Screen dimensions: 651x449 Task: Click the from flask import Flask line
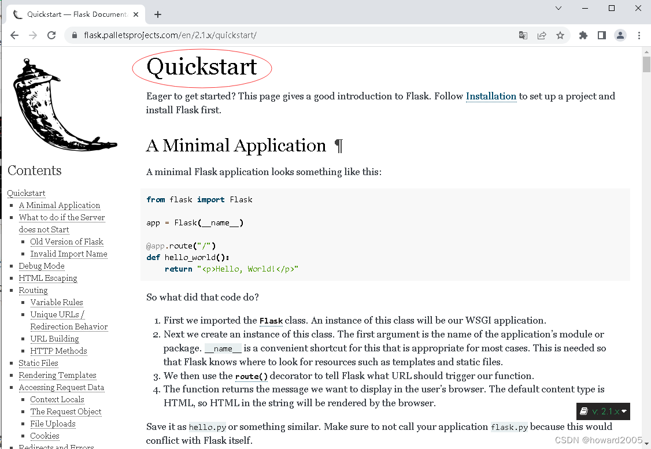click(199, 199)
